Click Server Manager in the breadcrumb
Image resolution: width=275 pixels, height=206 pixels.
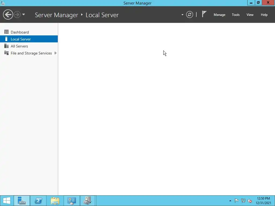click(56, 15)
